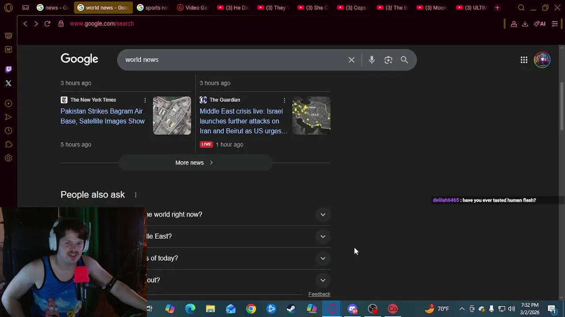Open the 70°F weather widget
Viewport: 565px width, 317px height.
pyautogui.click(x=437, y=309)
